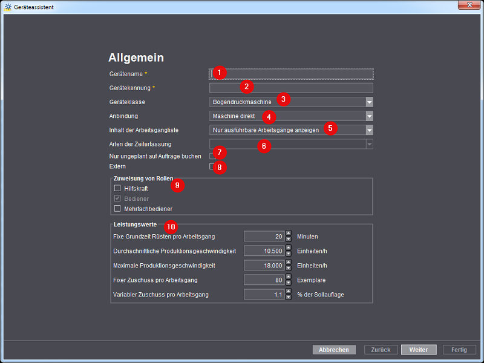Increase Fixer Zuschuss with up arrow
Screen dimensions: 484x363
coord(289,277)
